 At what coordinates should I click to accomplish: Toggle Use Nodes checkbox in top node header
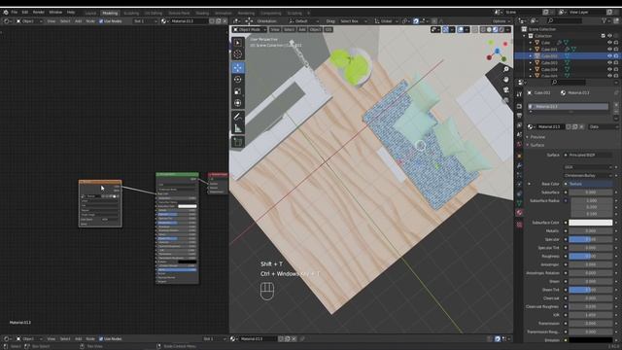click(x=101, y=21)
